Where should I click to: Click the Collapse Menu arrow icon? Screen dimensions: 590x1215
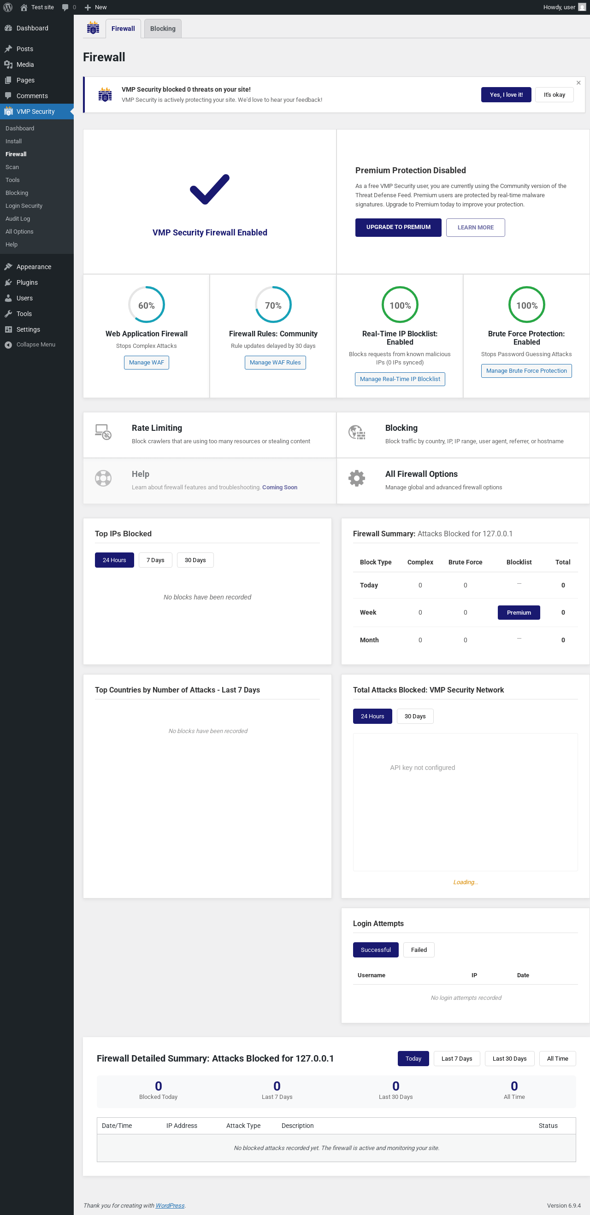click(8, 345)
